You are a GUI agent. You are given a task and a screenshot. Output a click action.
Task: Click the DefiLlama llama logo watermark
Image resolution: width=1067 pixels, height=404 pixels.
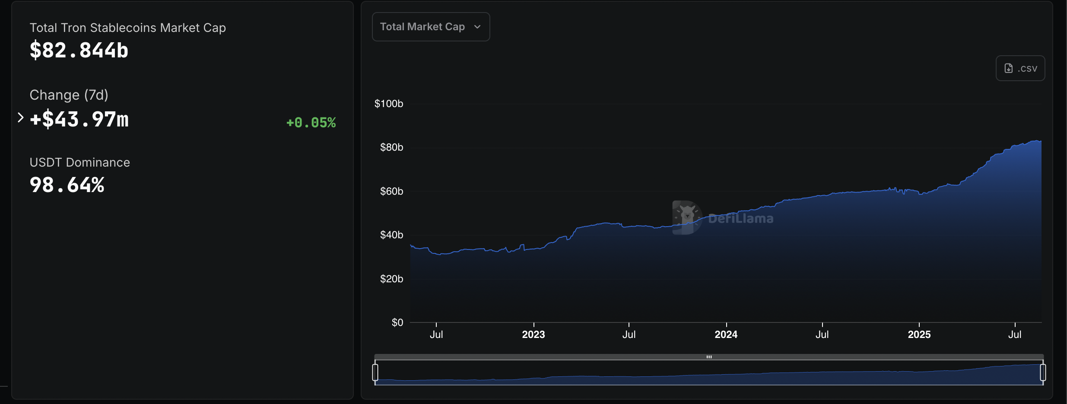point(687,217)
